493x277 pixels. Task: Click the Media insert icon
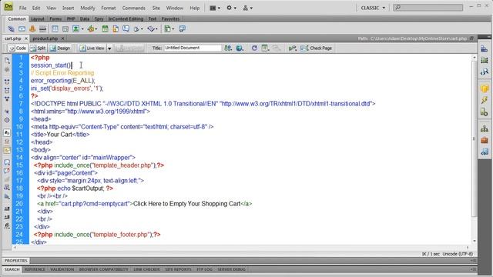[91, 29]
